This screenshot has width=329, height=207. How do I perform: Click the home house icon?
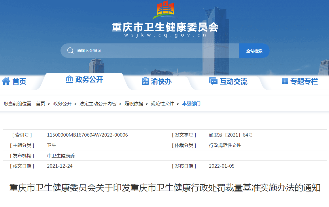pyautogui.click(x=6, y=81)
